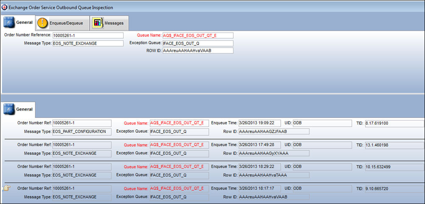Image resolution: width=425 pixels, height=204 pixels.
Task: Click Exception Queue field in 18:29:22 record
Action: 179,175
